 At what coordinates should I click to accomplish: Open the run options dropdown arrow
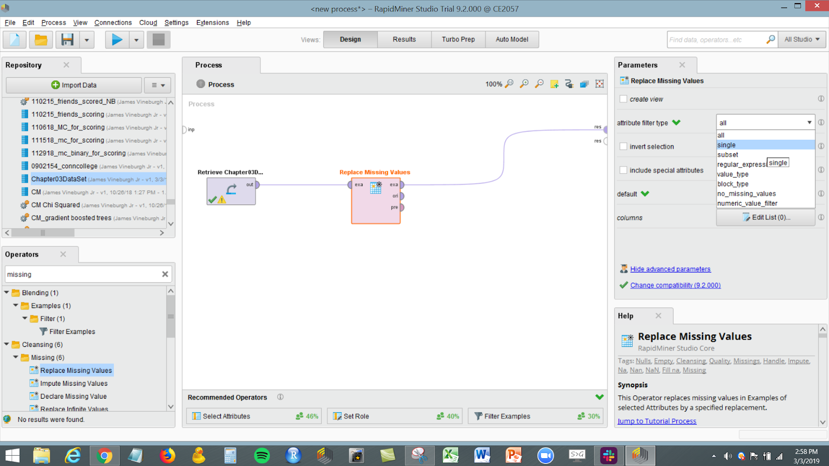point(136,40)
